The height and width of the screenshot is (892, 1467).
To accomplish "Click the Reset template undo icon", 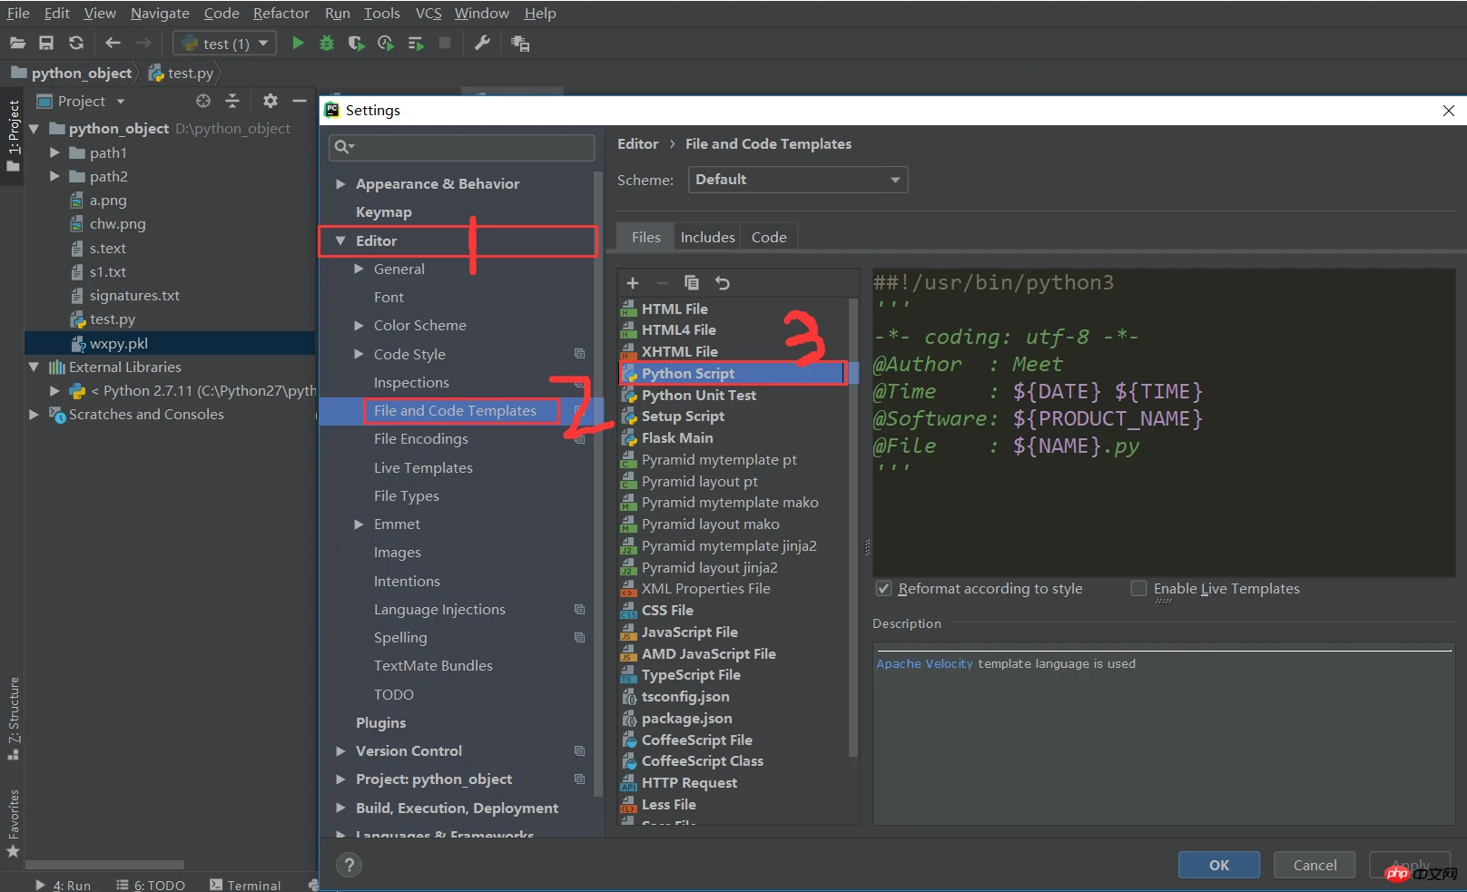I will [x=723, y=283].
